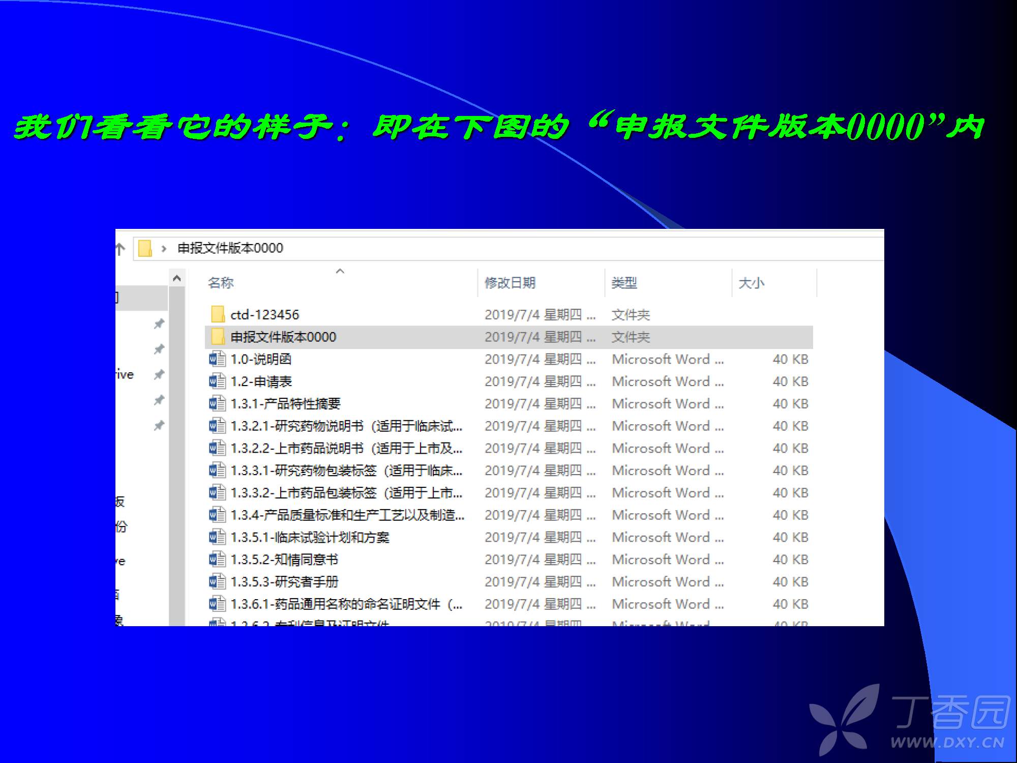Viewport: 1017px width, 763px height.
Task: Click Word icon of 1.3.5.2-知情同意书
Action: coord(217,560)
